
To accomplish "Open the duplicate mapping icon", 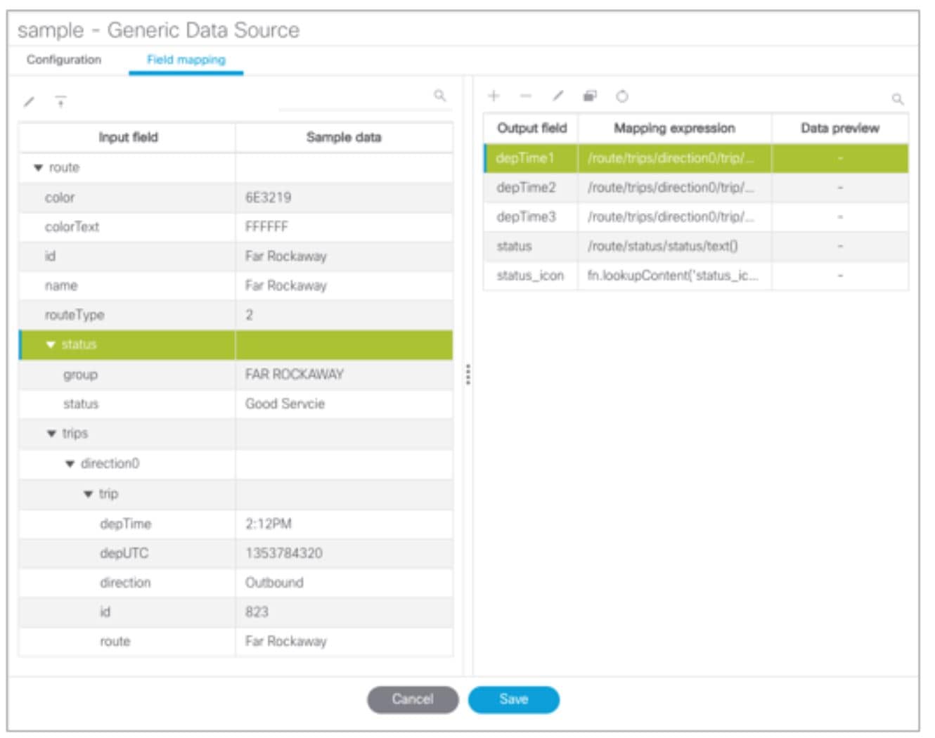I will tap(589, 96).
